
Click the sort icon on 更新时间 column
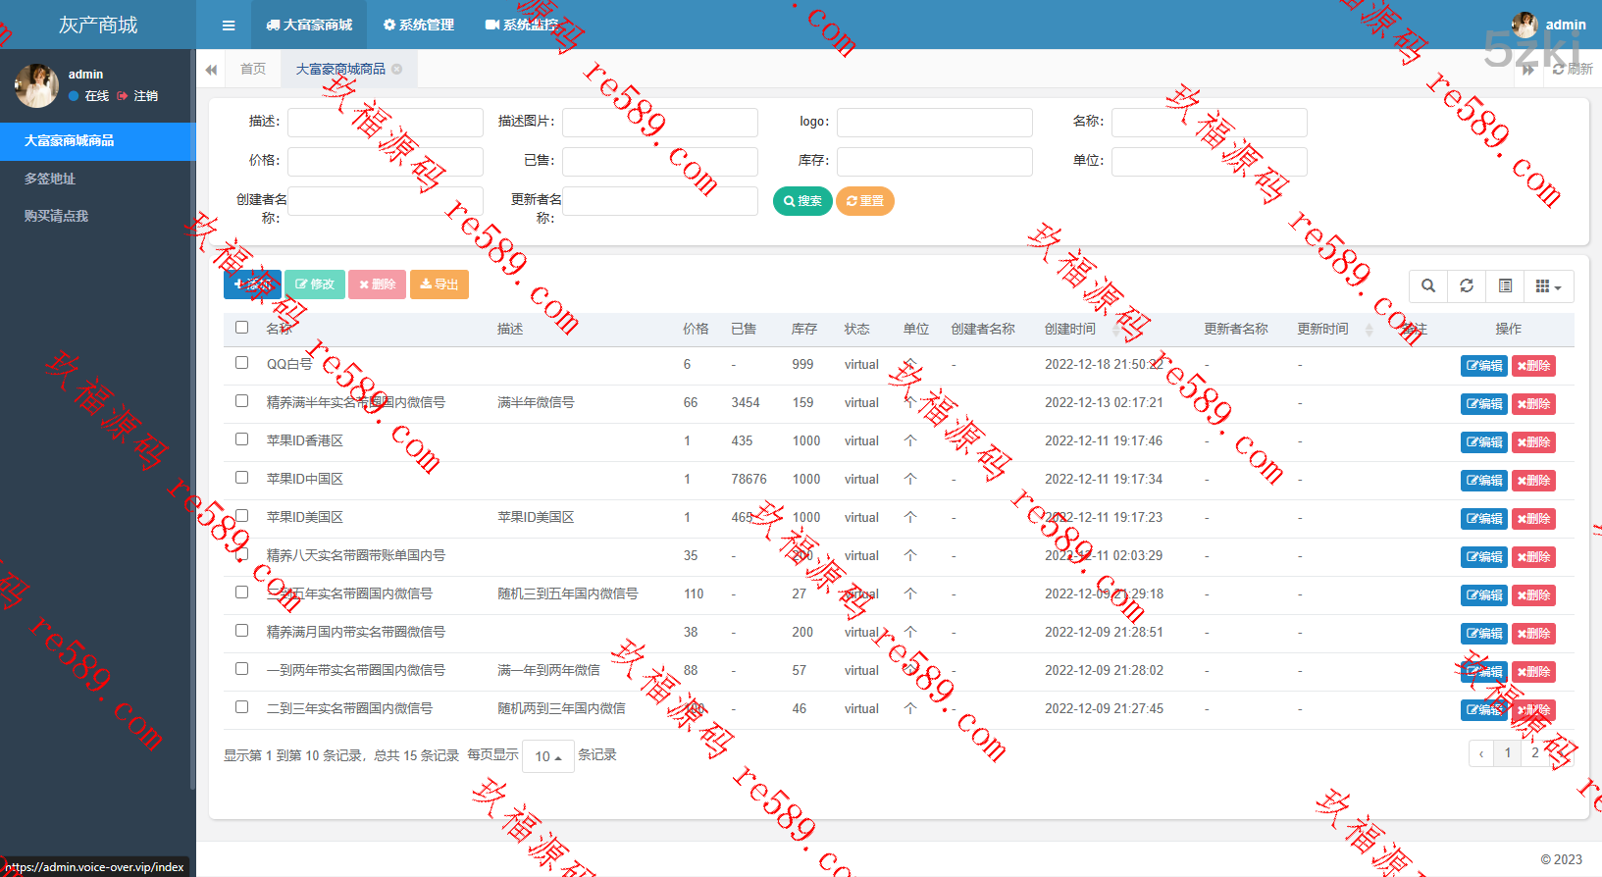1369,330
